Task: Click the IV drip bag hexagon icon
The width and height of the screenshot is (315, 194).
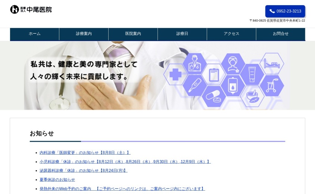Action: click(x=233, y=86)
